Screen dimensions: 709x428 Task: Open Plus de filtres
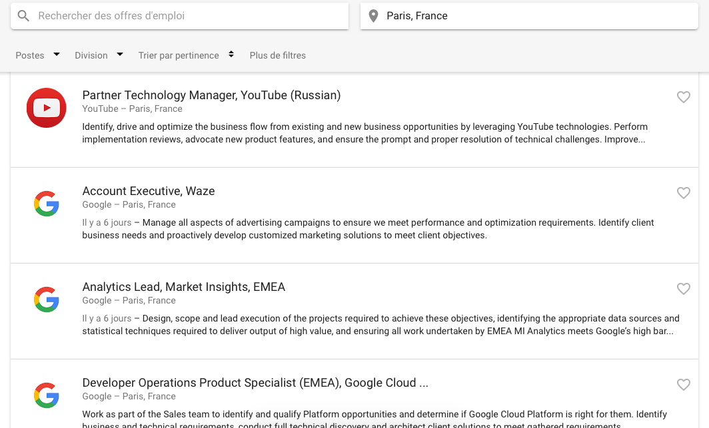pos(277,55)
